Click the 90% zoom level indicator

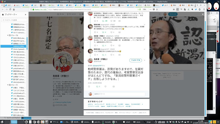click(x=144, y=9)
